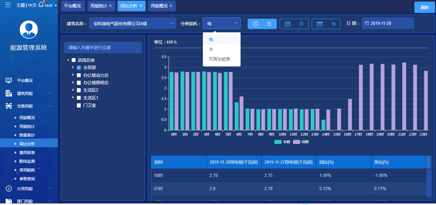
Task: Expand the 水泵房 tree node
Action: pos(73,67)
